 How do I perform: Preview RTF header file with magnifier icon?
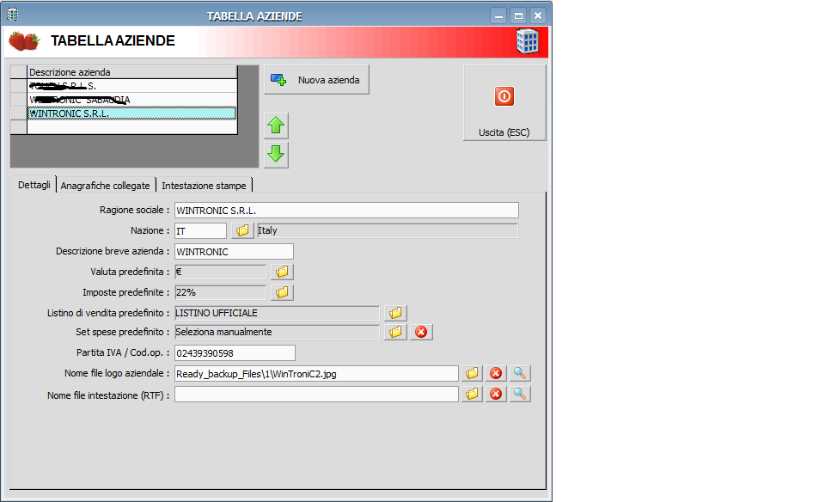(520, 395)
